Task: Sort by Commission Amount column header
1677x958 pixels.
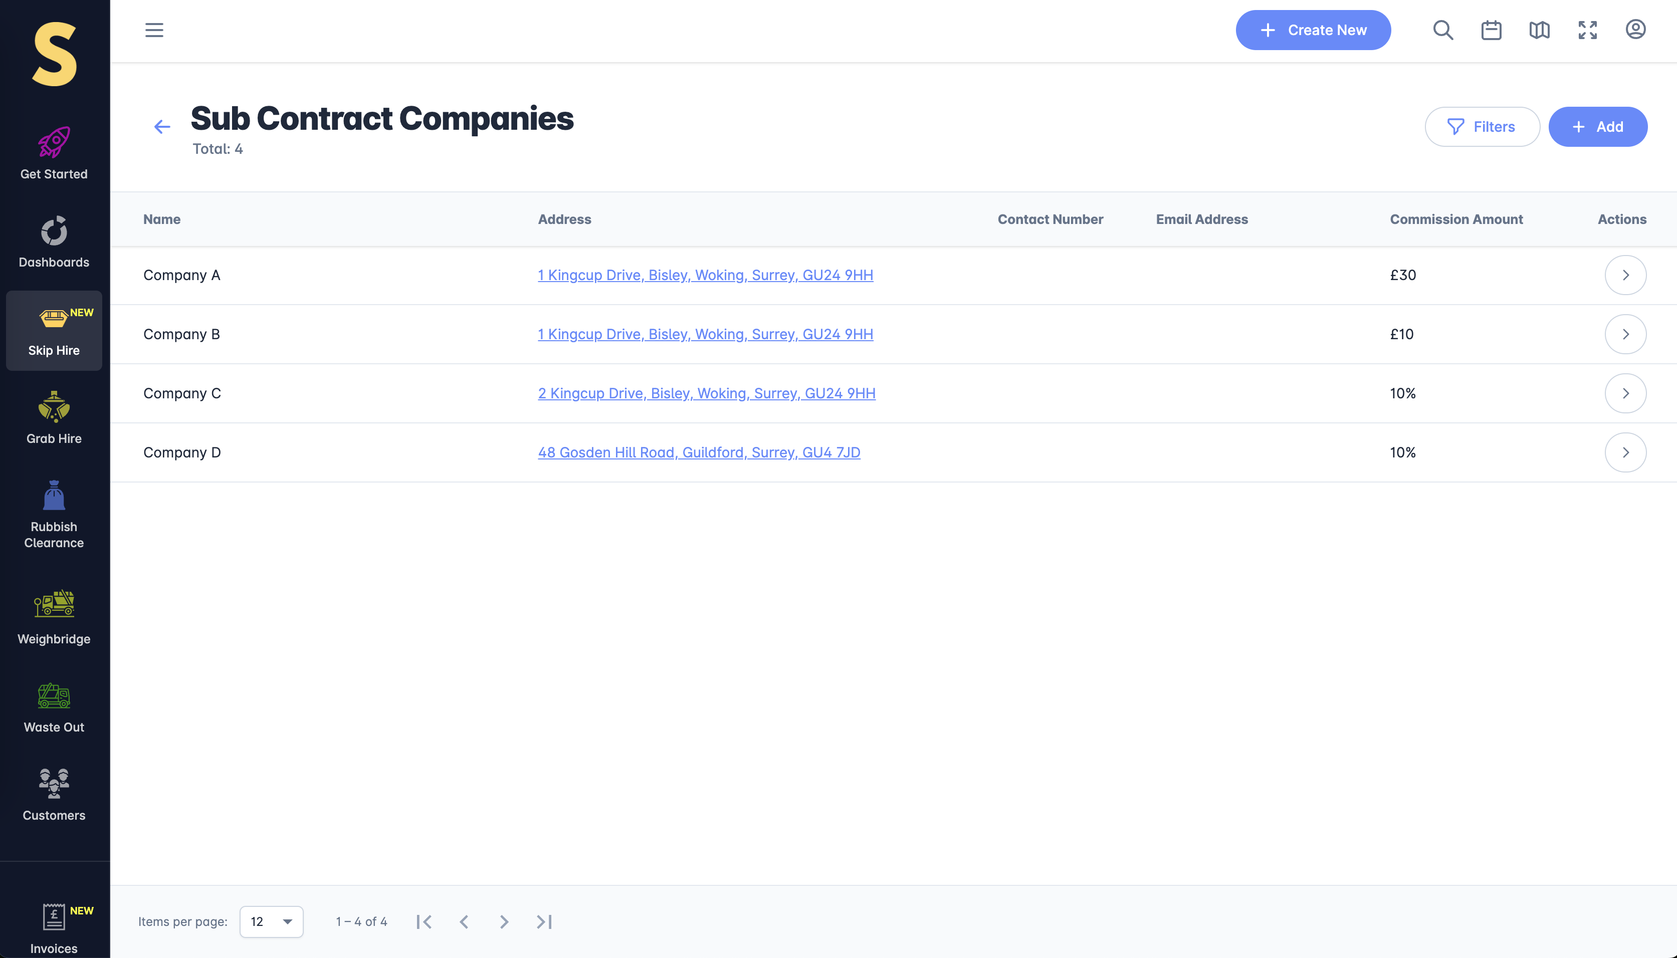Action: click(1456, 219)
